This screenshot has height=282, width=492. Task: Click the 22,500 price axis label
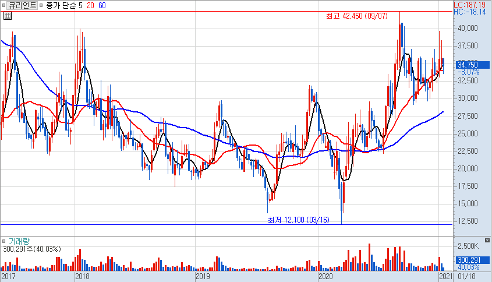click(x=468, y=151)
